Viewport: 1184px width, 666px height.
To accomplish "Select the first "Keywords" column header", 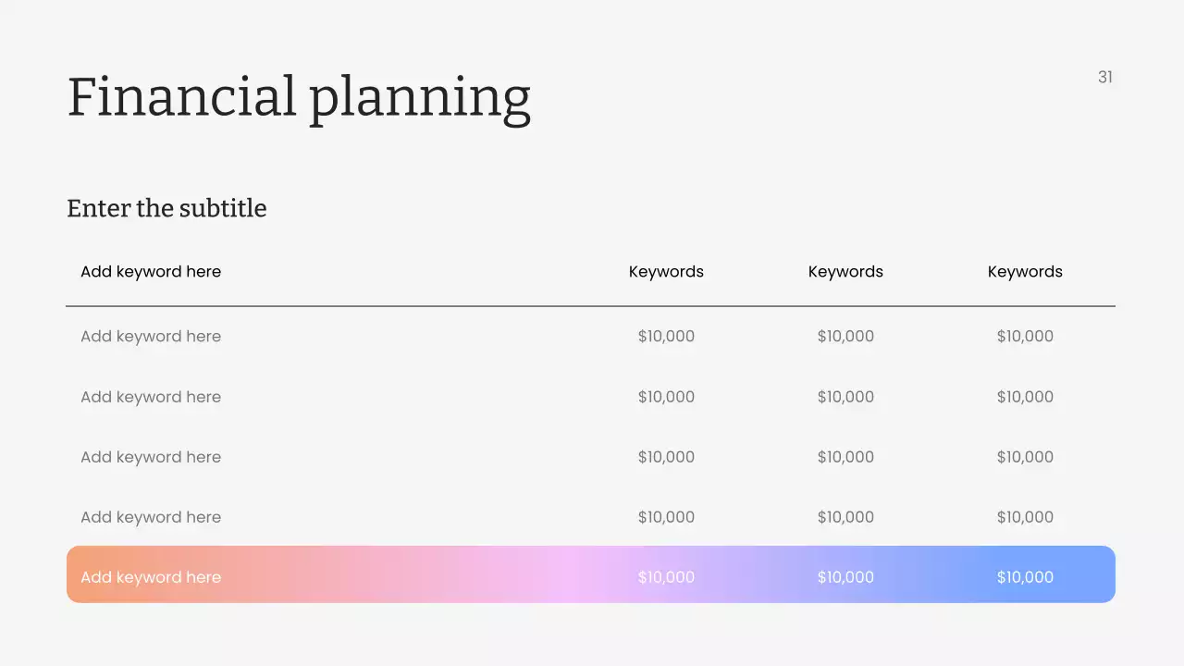I will coord(666,272).
